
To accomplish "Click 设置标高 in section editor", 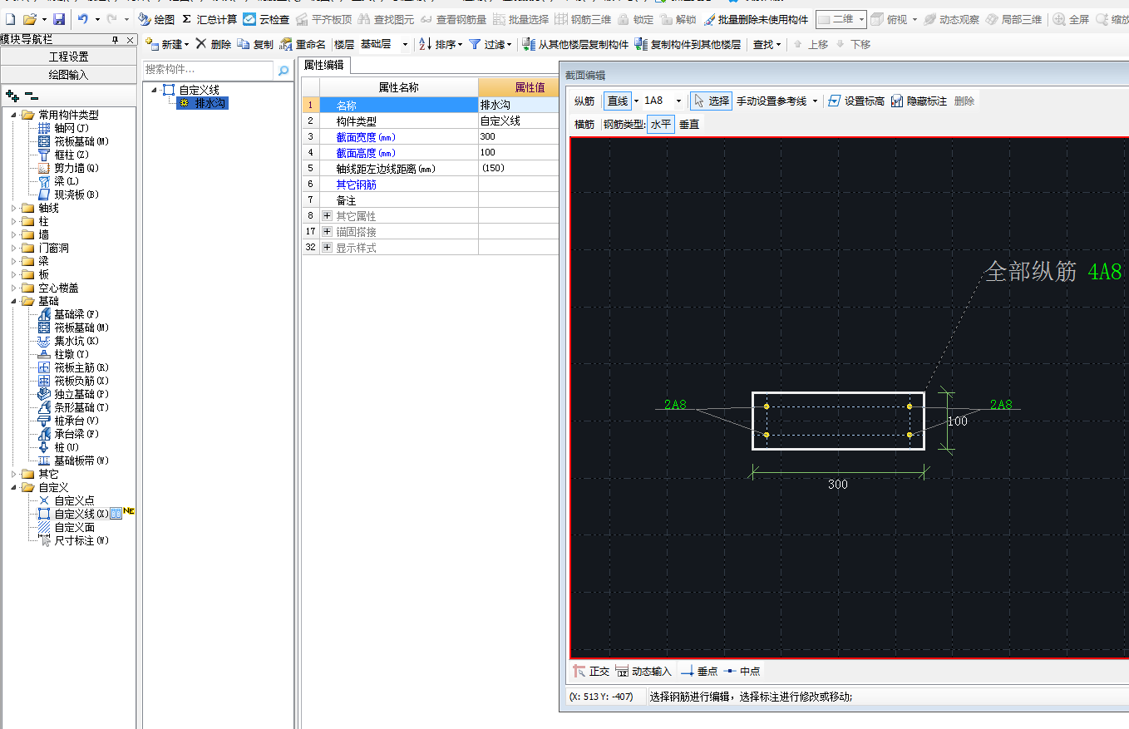I will tap(856, 101).
